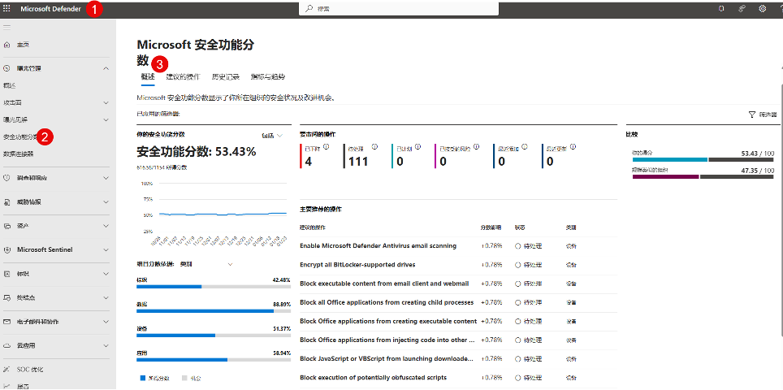This screenshot has width=783, height=390.
Task: Open Block all Office applications creating child processes
Action: tap(387, 302)
